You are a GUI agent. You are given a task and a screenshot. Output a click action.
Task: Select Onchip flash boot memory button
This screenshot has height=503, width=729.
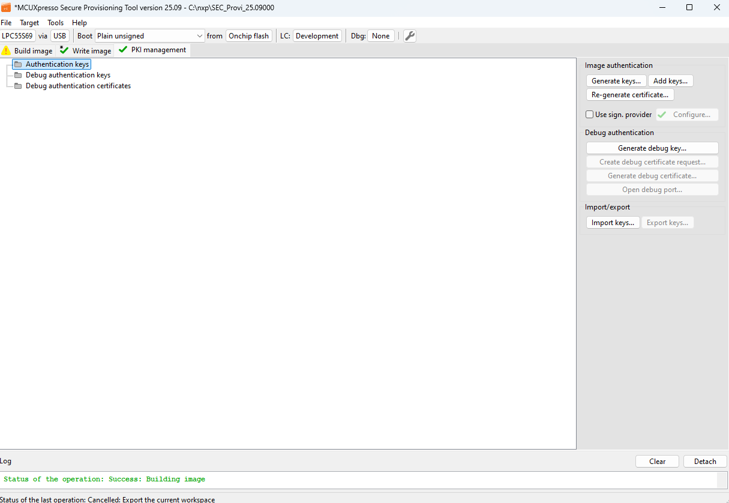pyautogui.click(x=248, y=36)
